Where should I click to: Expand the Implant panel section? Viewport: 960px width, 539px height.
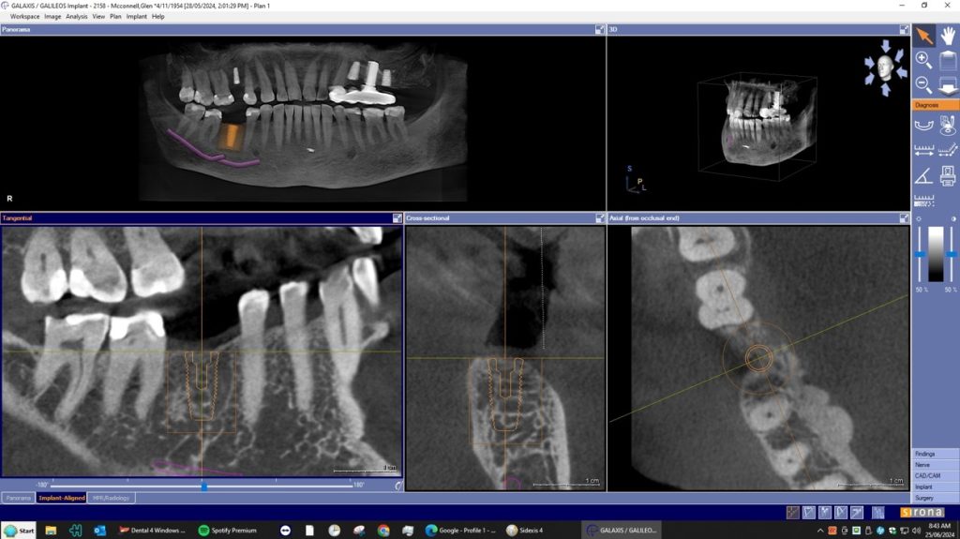(x=935, y=487)
